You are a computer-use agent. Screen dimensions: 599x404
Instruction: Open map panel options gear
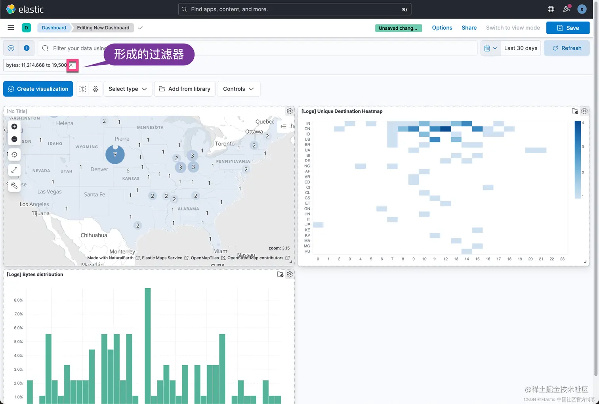pyautogui.click(x=290, y=111)
